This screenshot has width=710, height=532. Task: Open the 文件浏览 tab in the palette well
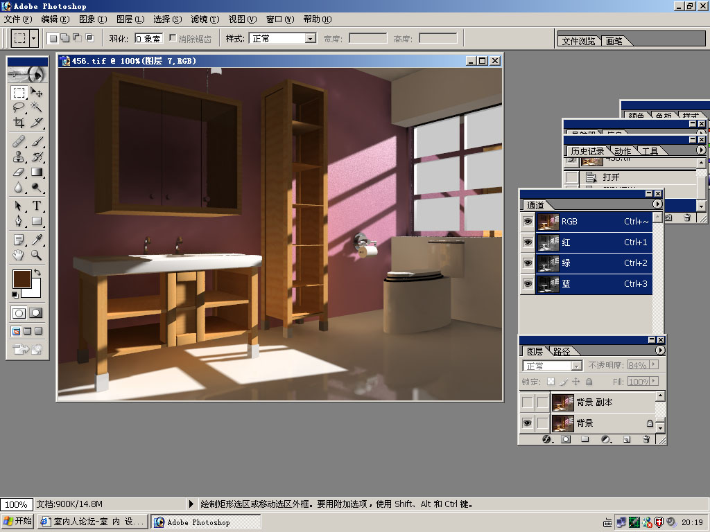pyautogui.click(x=578, y=41)
